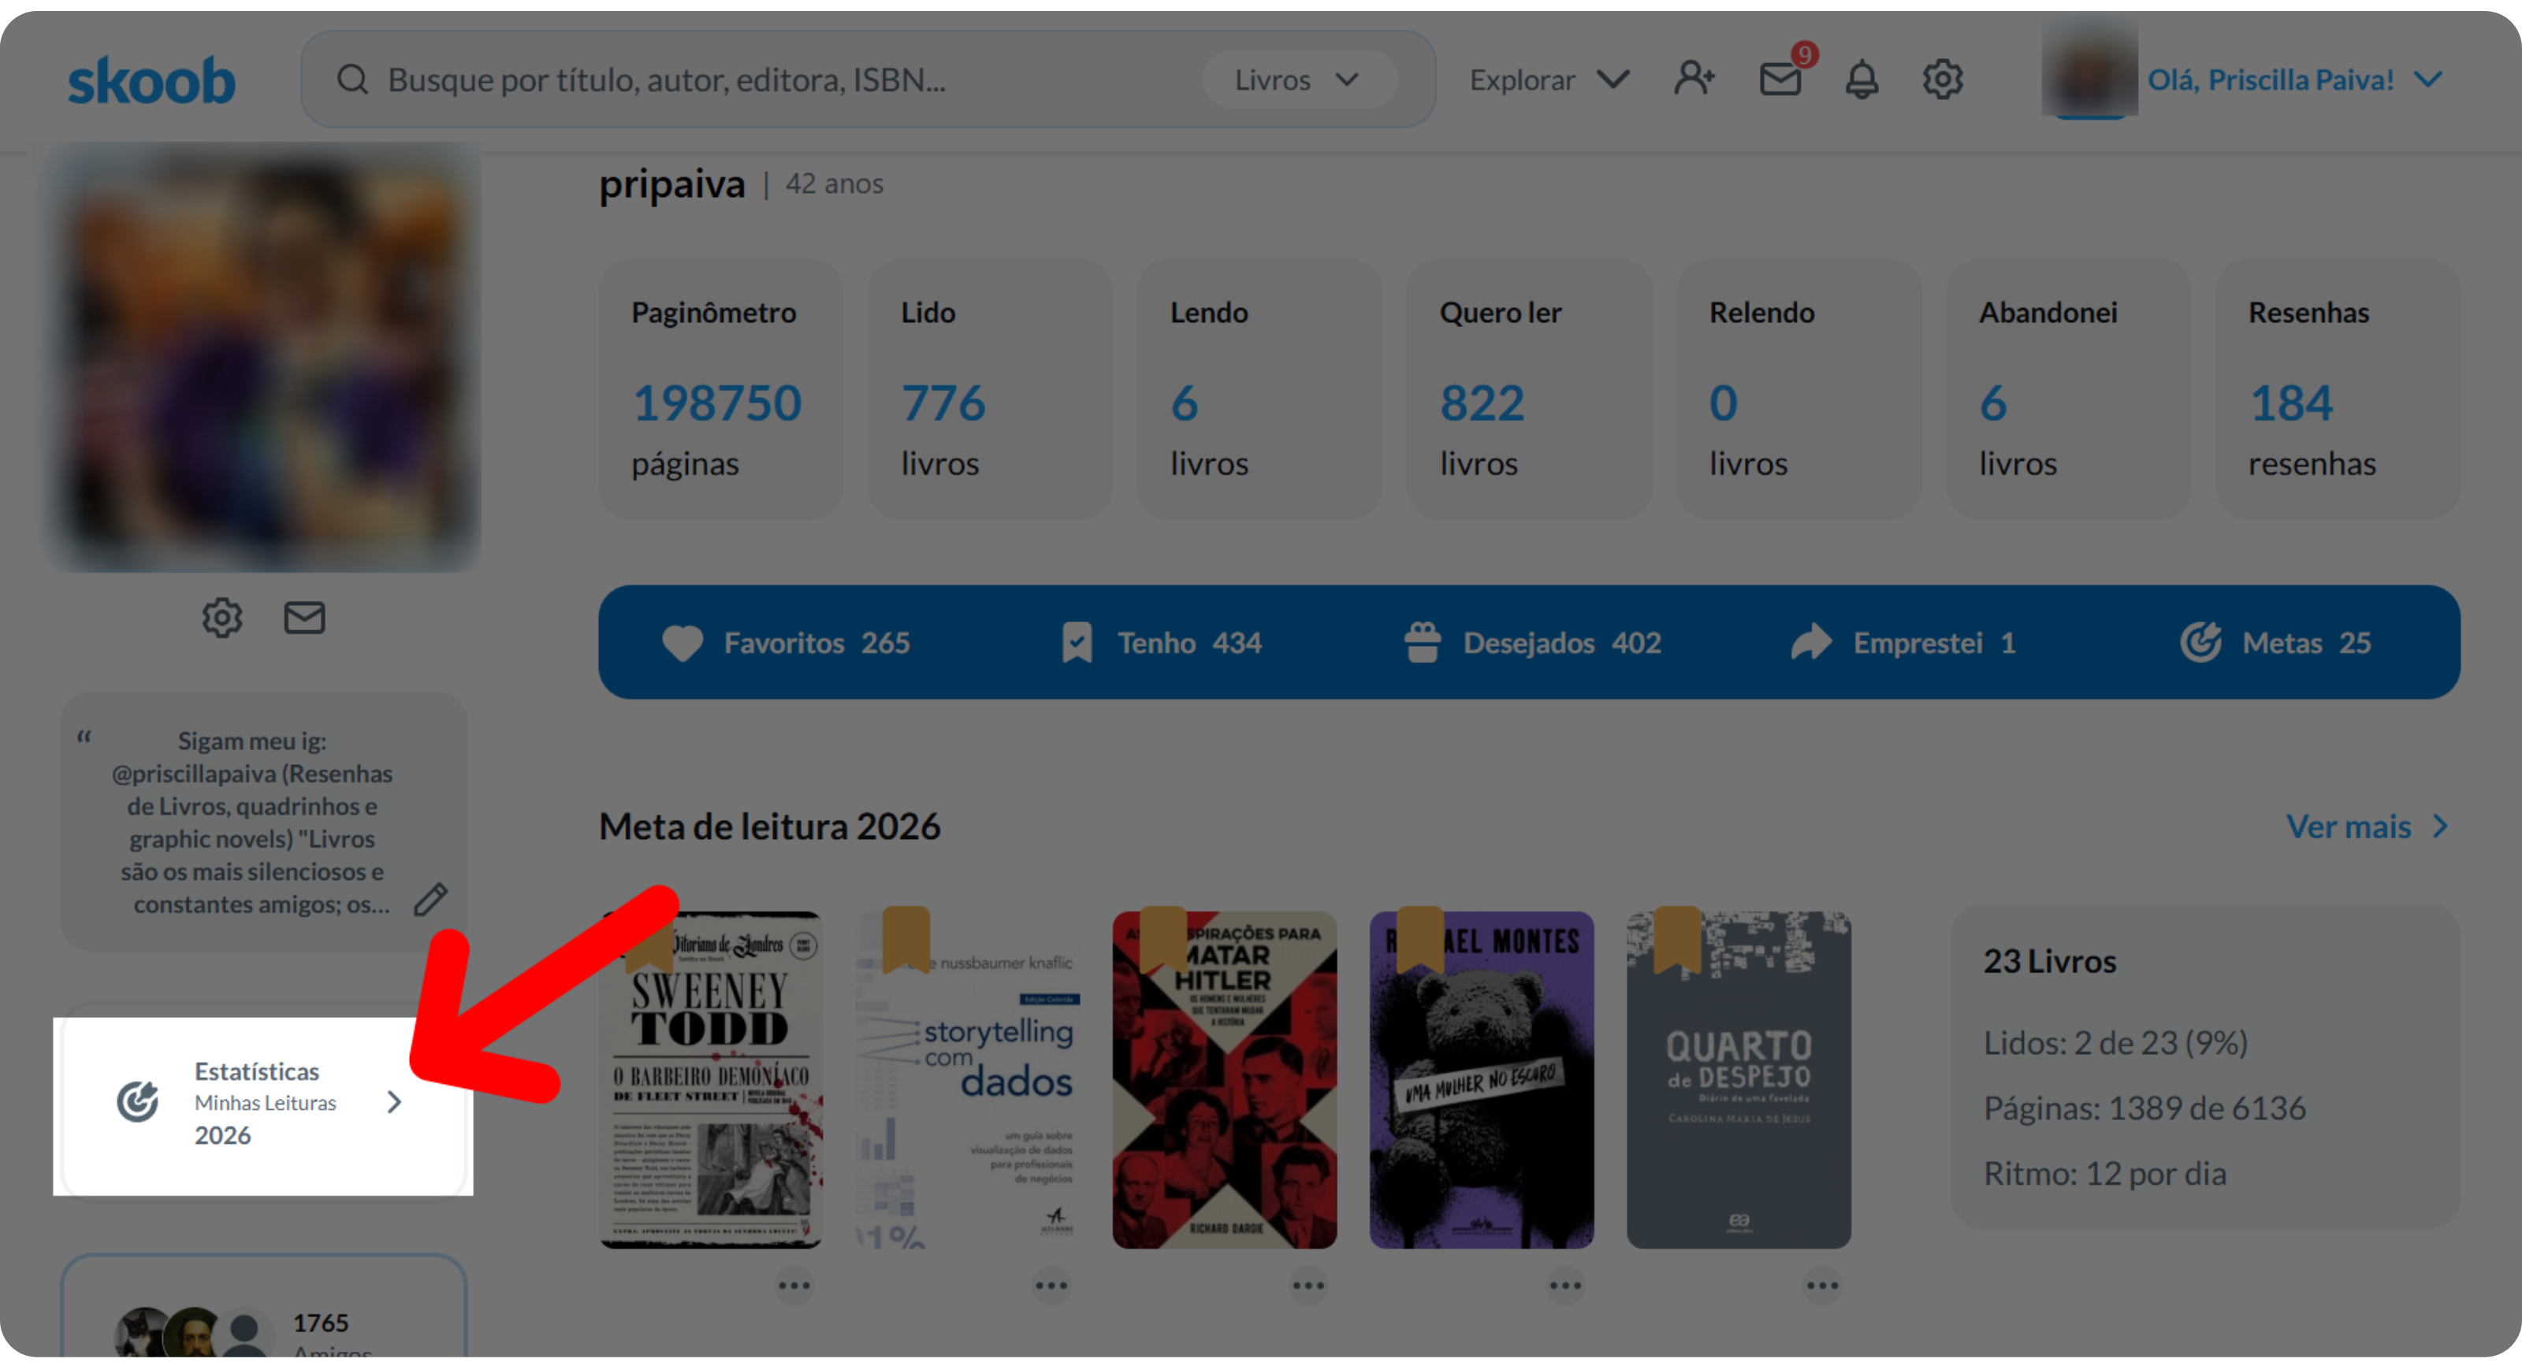Click 'Lidos: 2 de 23 (9%)' text
This screenshot has width=2522, height=1366.
coord(2115,1043)
